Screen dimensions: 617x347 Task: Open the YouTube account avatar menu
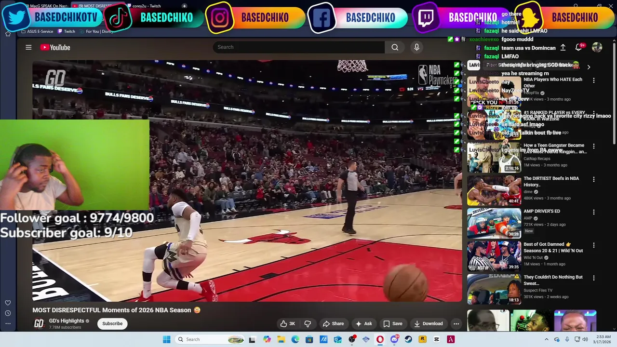[597, 47]
